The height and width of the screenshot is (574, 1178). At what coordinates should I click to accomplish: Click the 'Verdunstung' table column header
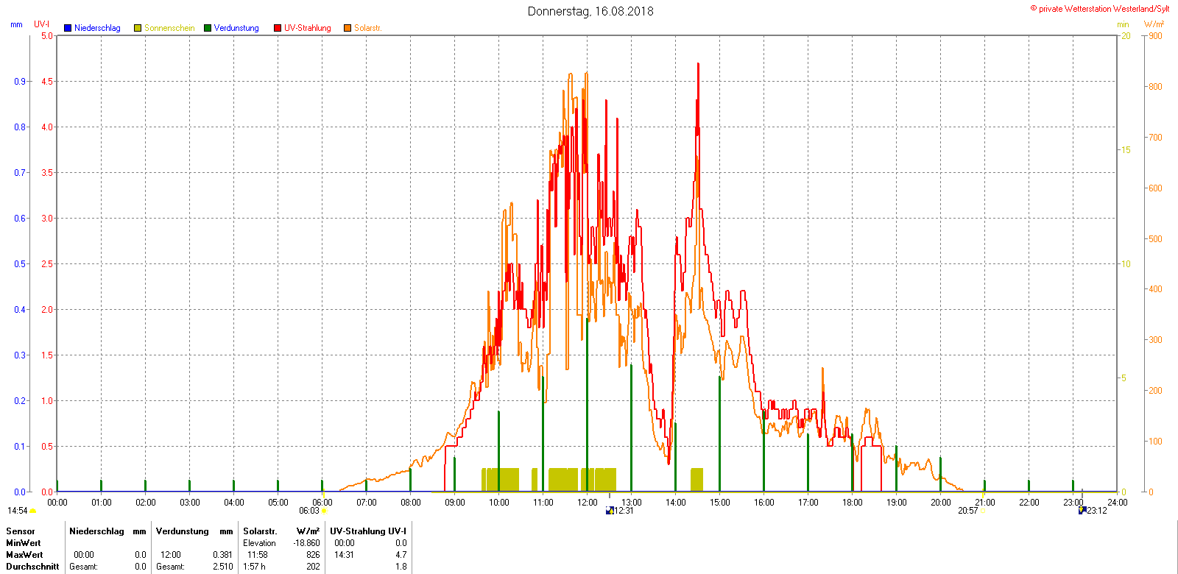coord(183,531)
